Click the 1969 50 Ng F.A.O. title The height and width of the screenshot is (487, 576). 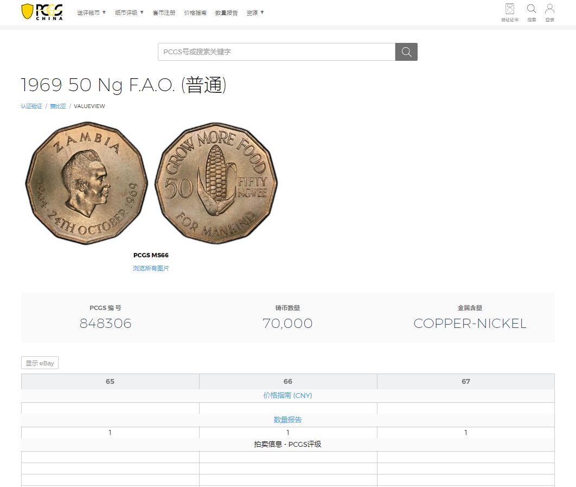[x=123, y=85]
